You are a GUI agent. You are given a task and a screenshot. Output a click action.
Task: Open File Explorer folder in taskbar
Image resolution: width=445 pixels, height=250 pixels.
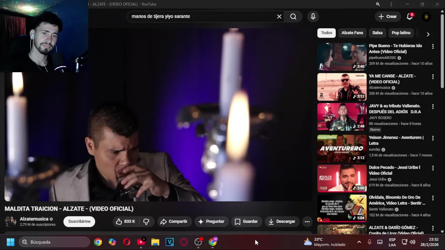155,242
